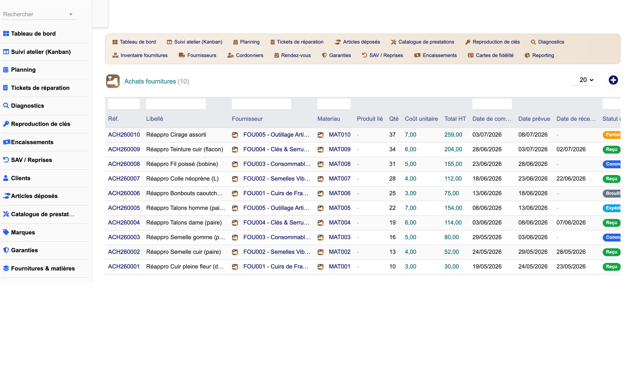Screen dimensions: 634x392
Task: Open Fournisseurs in top menu
Action: (197, 55)
